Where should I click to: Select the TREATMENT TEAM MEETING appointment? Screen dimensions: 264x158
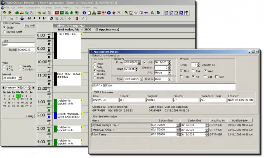[x=68, y=79]
